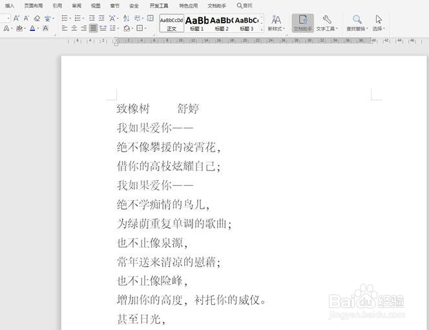The height and width of the screenshot is (330, 429).
Task: Apply the 正文 style
Action: (172, 23)
